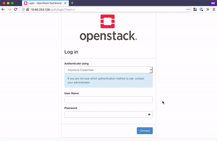
Task: Toggle password visibility eye icon
Action: tap(149, 115)
